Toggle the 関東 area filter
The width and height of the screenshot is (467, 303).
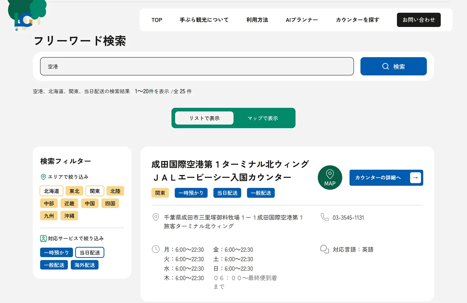click(x=95, y=191)
